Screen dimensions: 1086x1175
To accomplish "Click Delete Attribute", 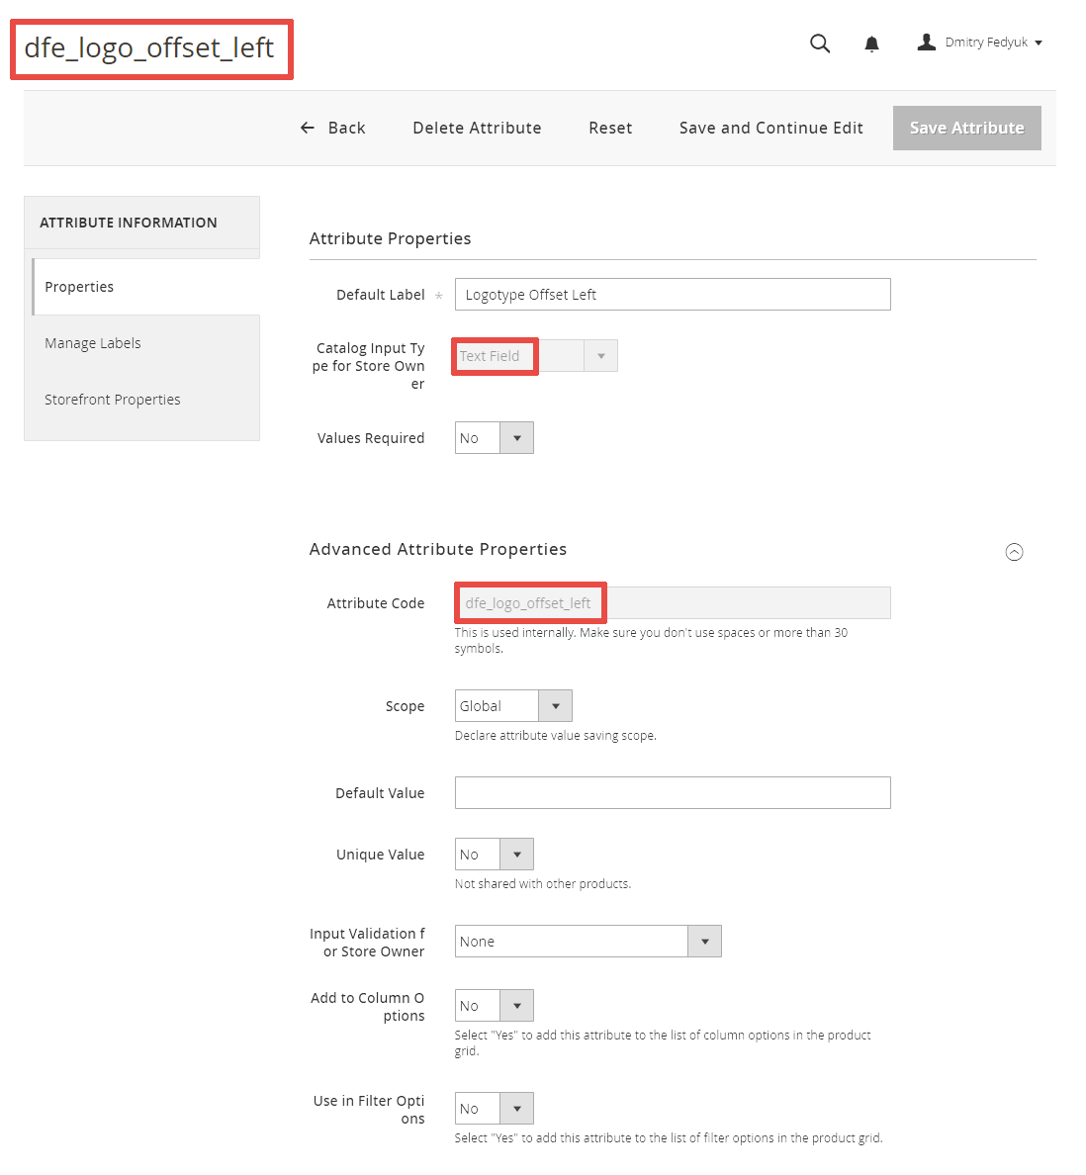I will pyautogui.click(x=477, y=129).
